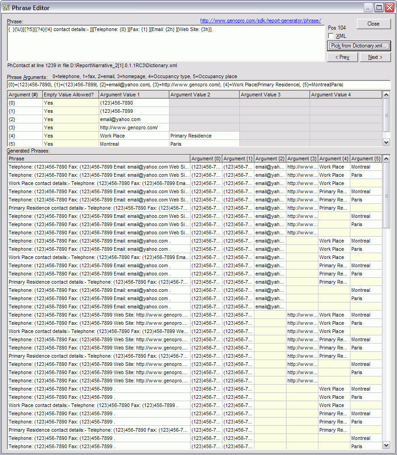Click Pick from Dictionary.xml button

click(359, 46)
